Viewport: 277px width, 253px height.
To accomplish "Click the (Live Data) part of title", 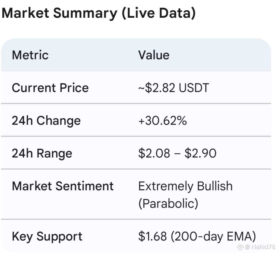I will point(159,13).
